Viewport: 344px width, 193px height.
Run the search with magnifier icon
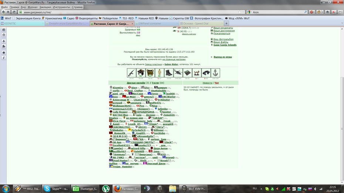306,12
